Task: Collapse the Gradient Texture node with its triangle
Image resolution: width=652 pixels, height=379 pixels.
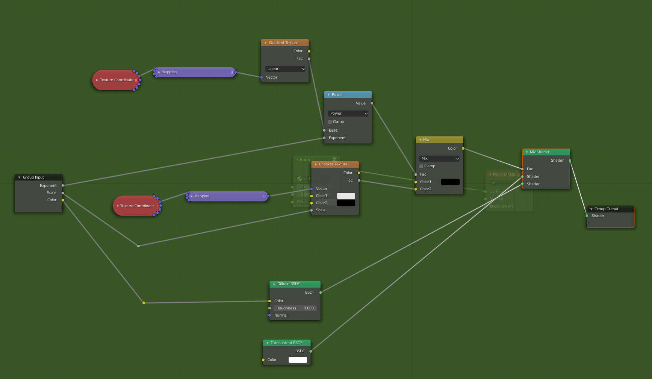Action: tap(266, 43)
